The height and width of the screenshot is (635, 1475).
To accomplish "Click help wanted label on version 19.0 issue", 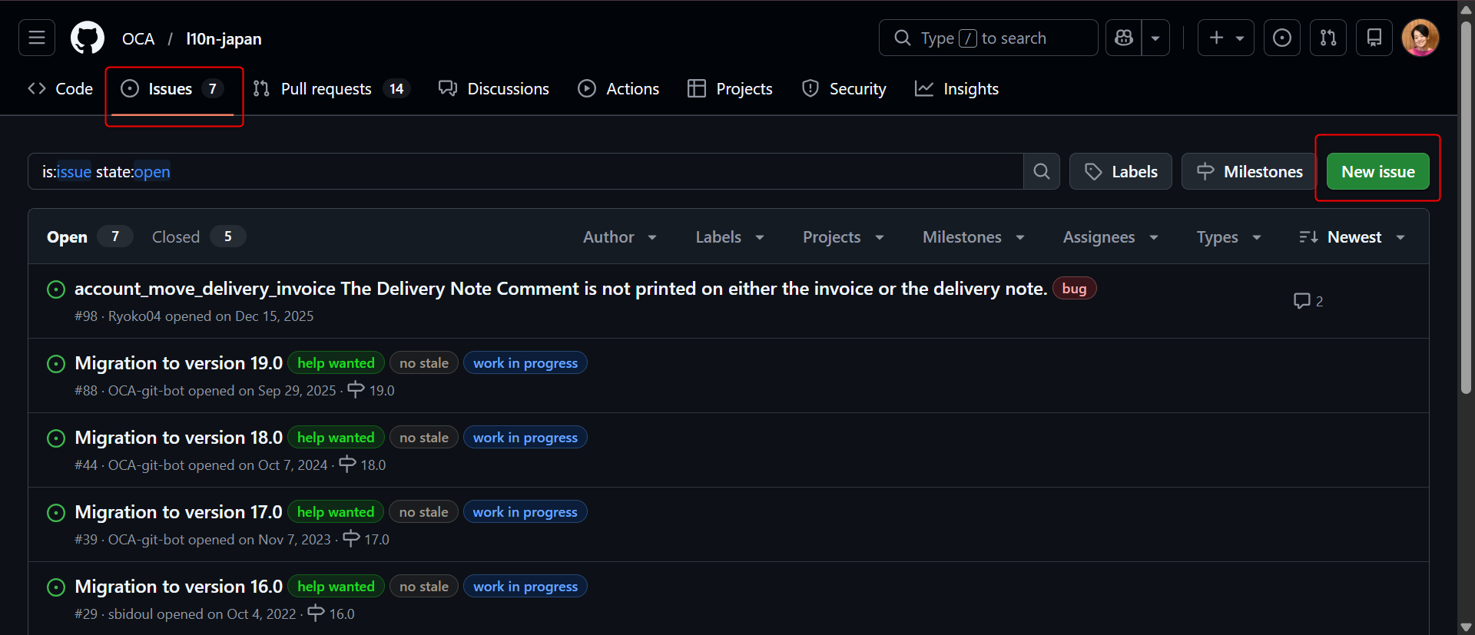I will 336,363.
